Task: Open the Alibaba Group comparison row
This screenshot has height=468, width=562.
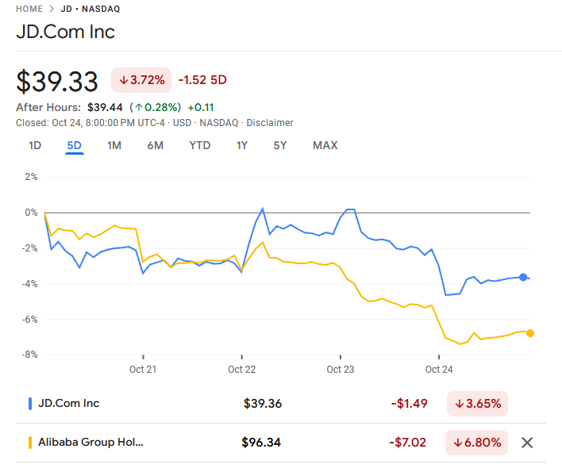Action: click(x=91, y=443)
